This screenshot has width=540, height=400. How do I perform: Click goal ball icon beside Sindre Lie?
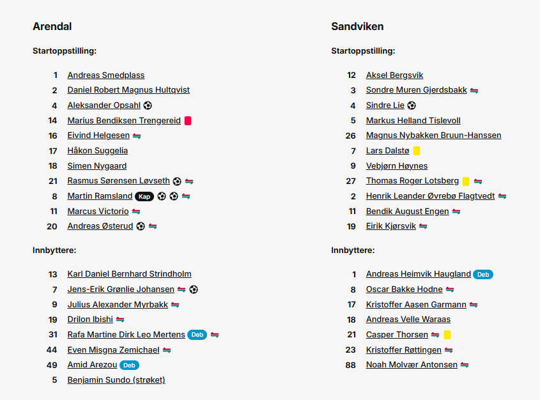[412, 105]
